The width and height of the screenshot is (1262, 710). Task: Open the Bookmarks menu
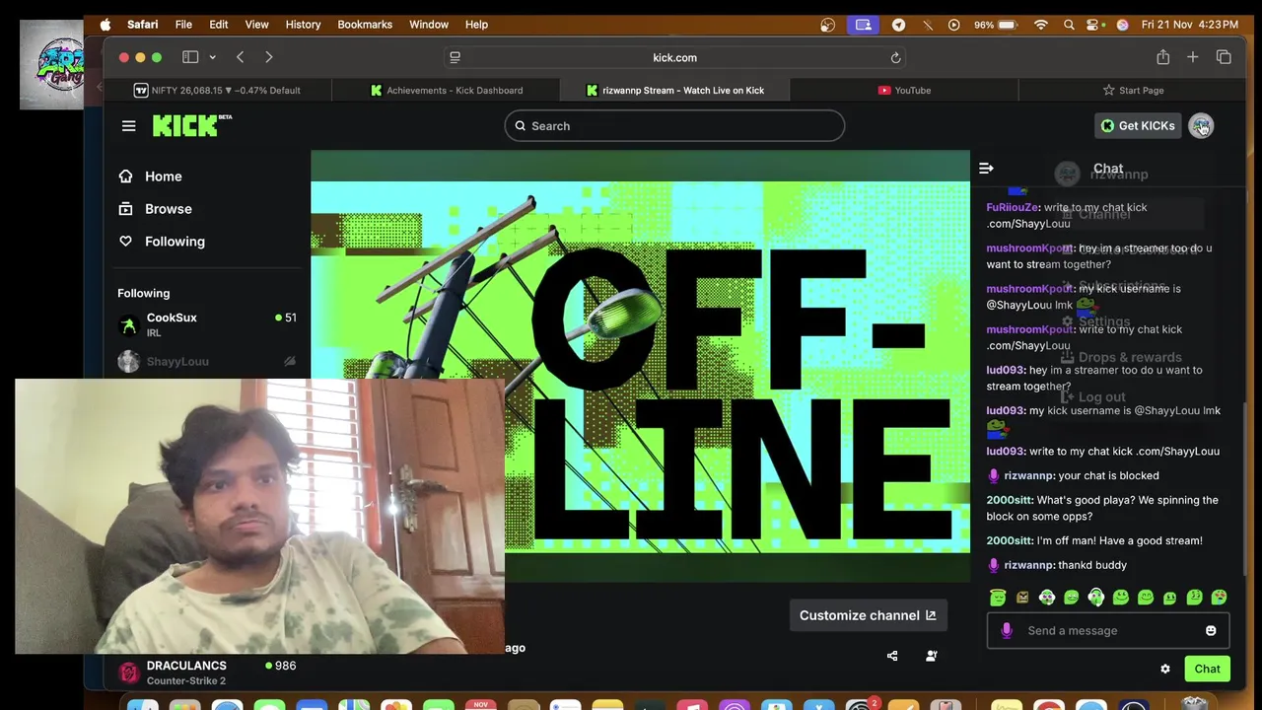point(365,25)
